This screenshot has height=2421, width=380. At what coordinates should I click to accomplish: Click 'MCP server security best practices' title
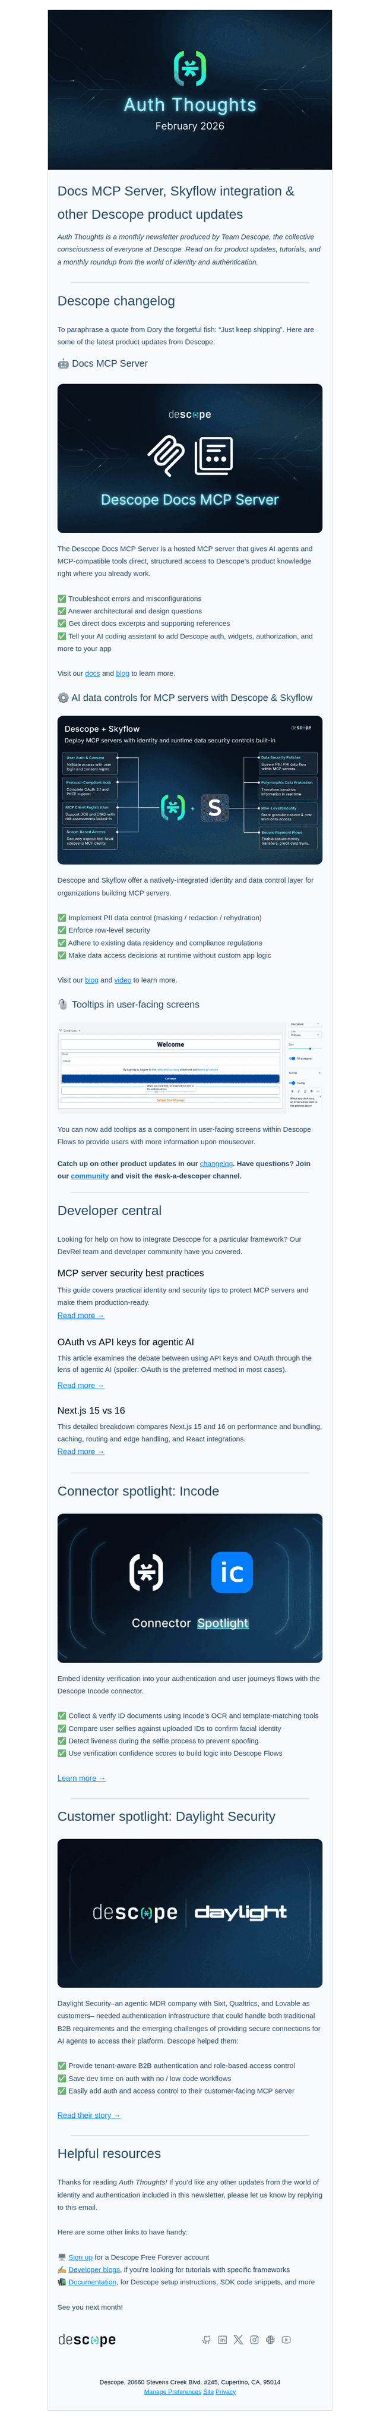[x=131, y=1273]
